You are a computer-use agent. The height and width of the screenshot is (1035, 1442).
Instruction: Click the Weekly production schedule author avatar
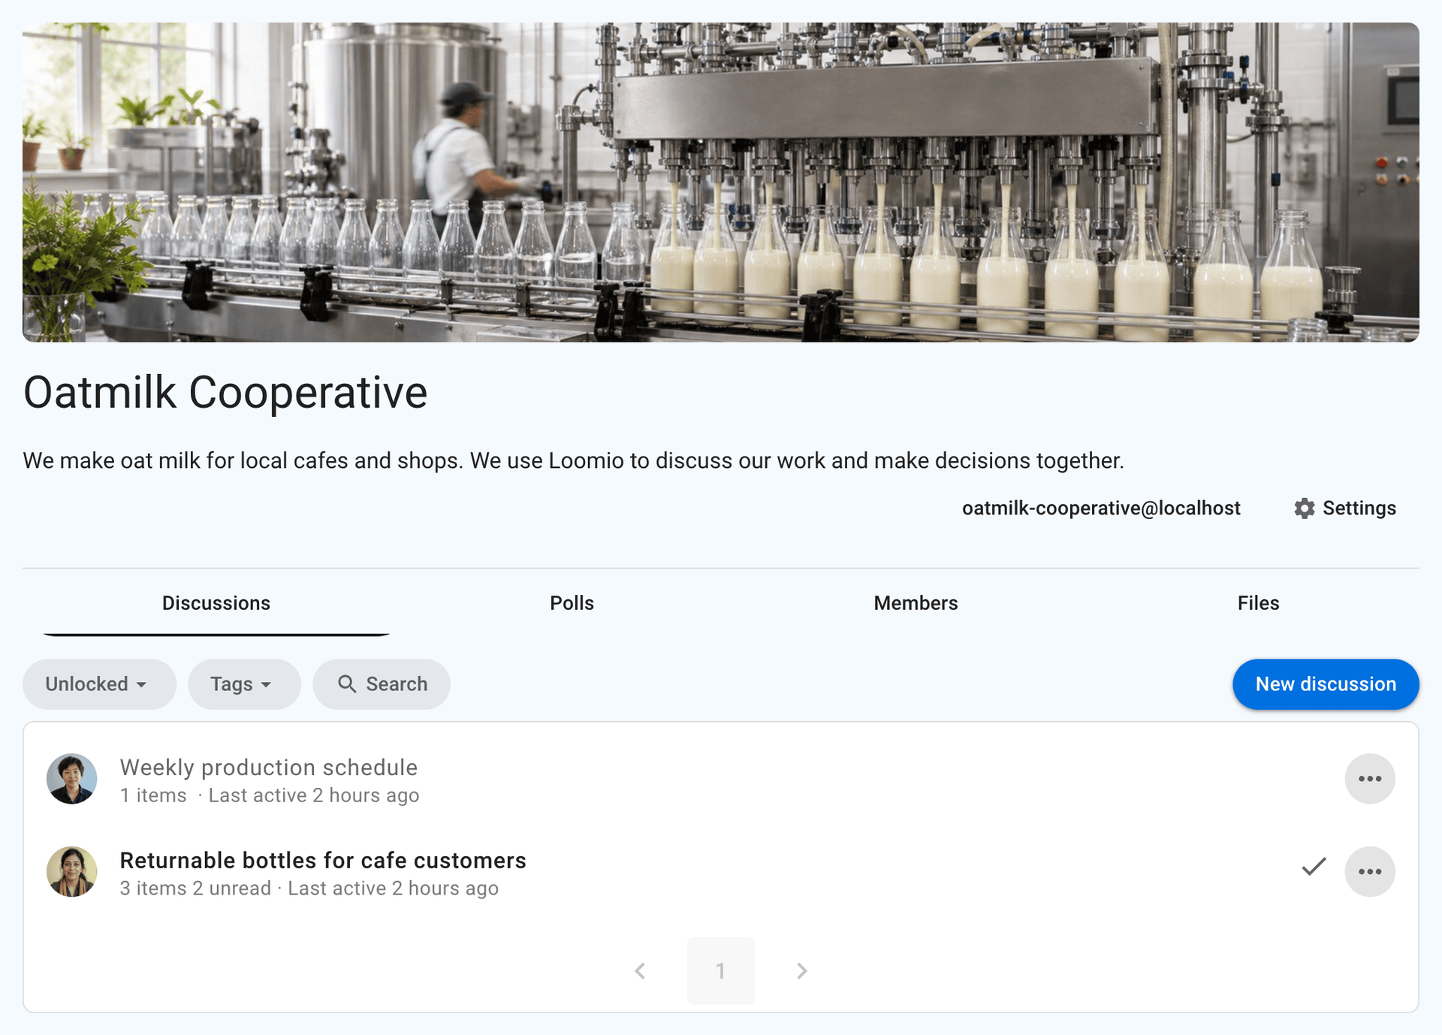pos(71,779)
